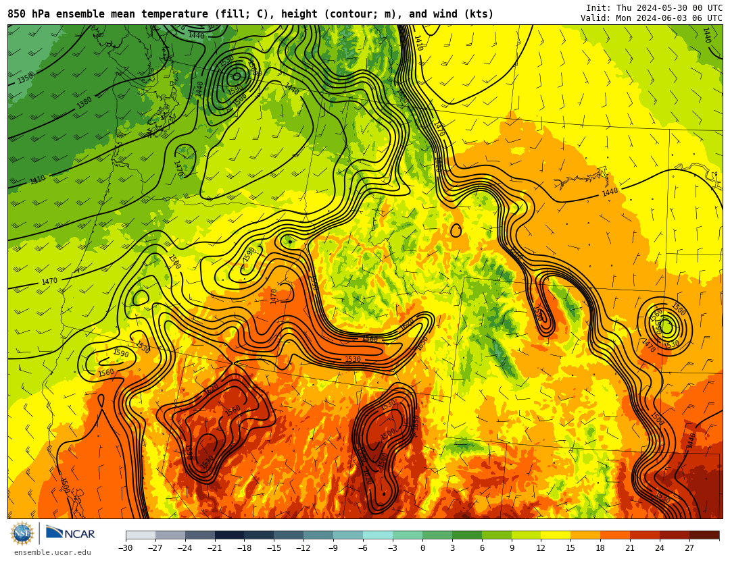
Task: Pick the colorbar swatch between 9 and 12
Action: (x=527, y=535)
